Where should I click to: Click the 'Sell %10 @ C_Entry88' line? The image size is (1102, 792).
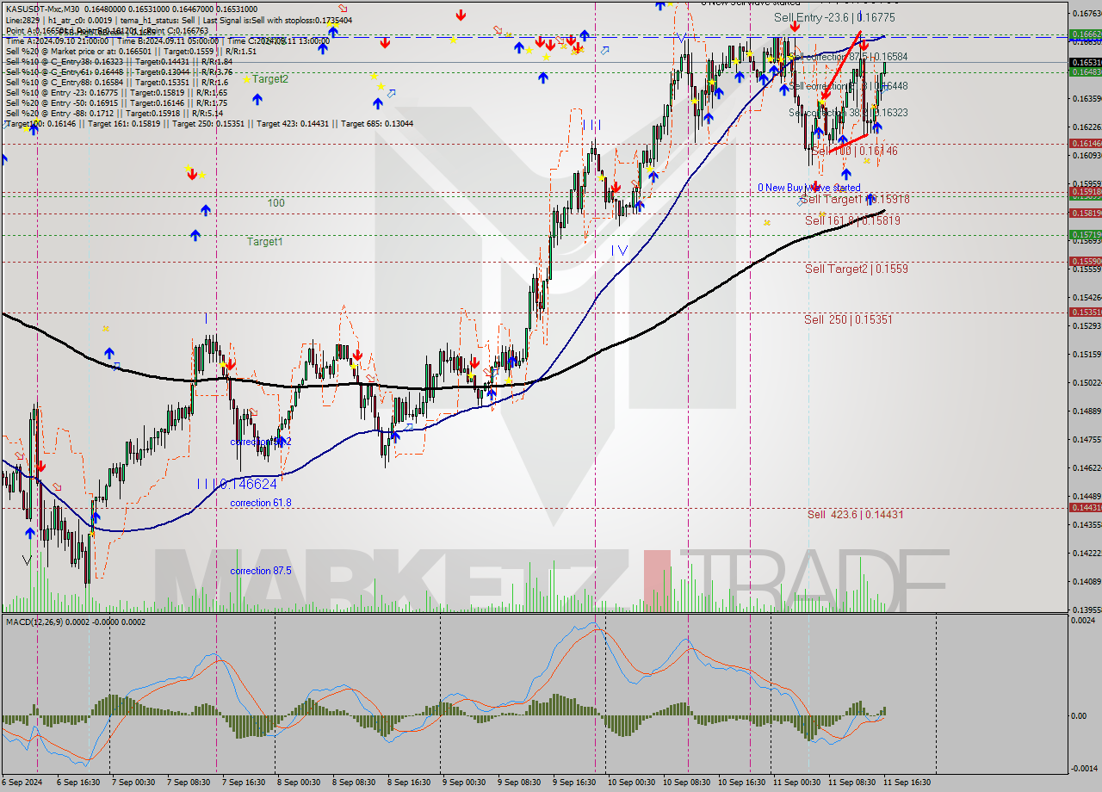(x=116, y=83)
